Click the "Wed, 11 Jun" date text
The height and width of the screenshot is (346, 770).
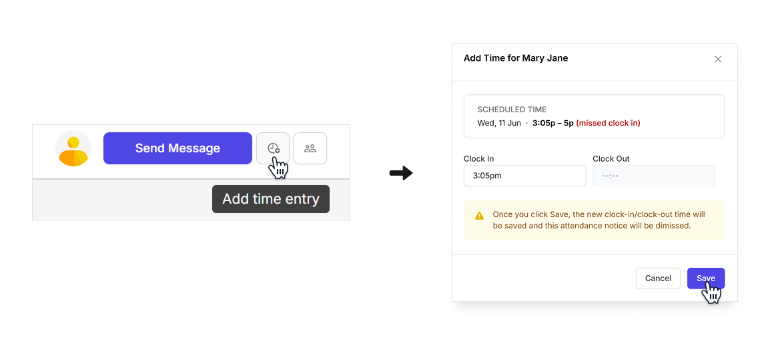pyautogui.click(x=499, y=123)
